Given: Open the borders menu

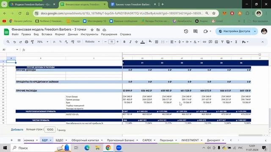Looking at the screenshot, I should tap(157, 42).
